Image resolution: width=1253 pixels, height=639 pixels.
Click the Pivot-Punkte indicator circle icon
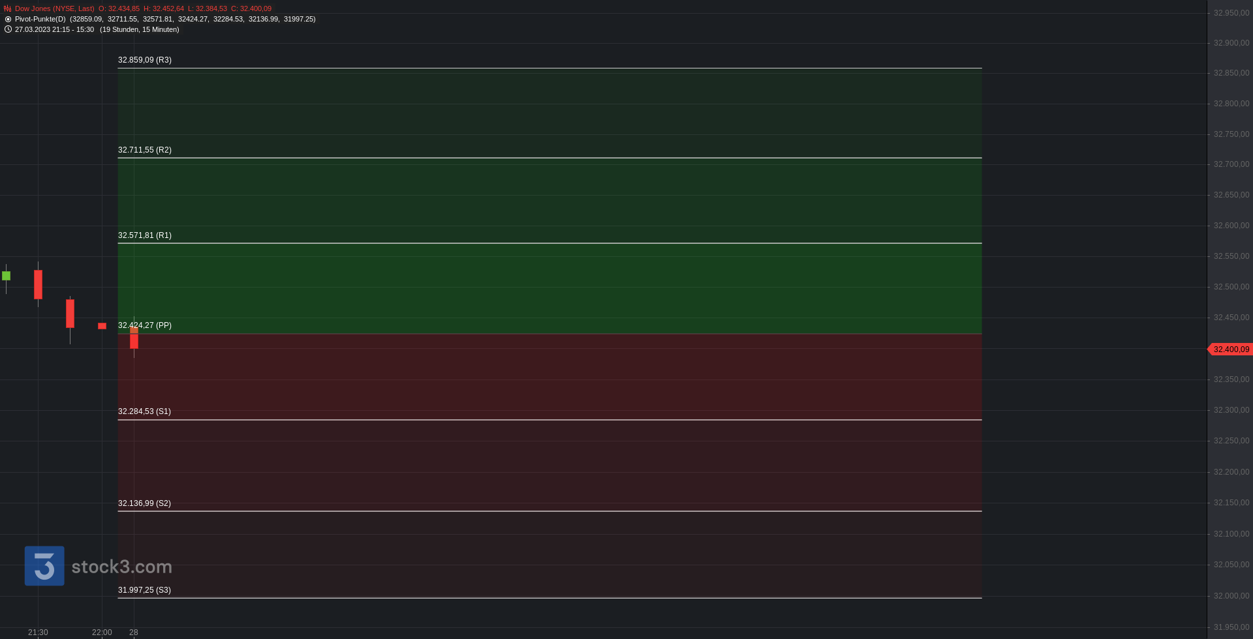click(8, 19)
